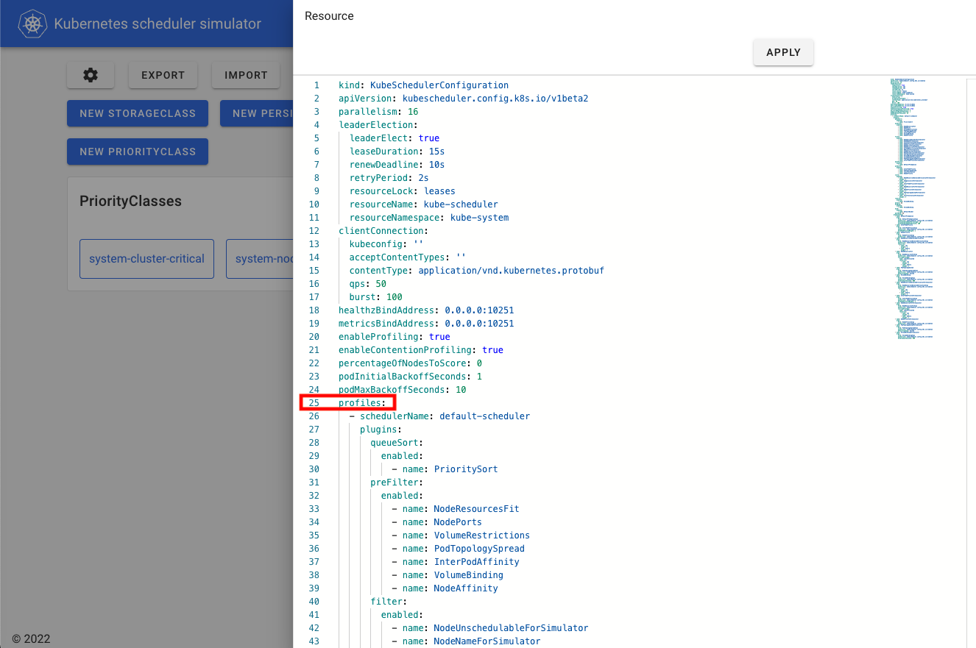Click the profiles: line in the editor
This screenshot has height=648, width=976.
click(x=362, y=403)
